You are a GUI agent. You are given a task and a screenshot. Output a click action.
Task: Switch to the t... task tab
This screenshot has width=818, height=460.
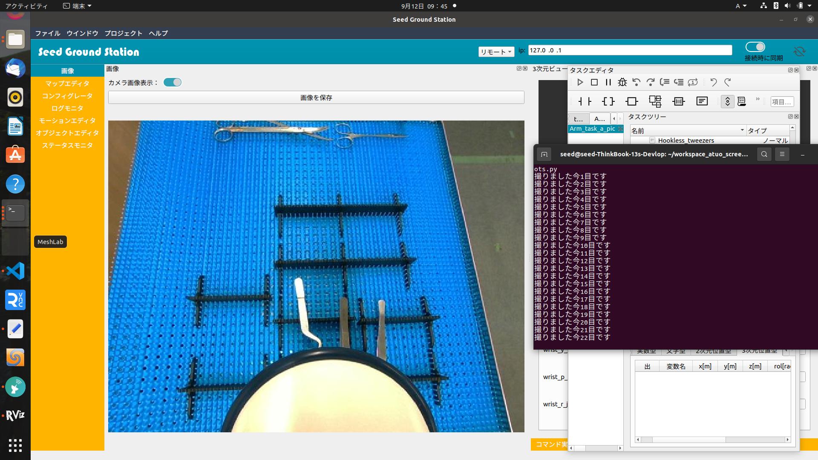pyautogui.click(x=579, y=118)
